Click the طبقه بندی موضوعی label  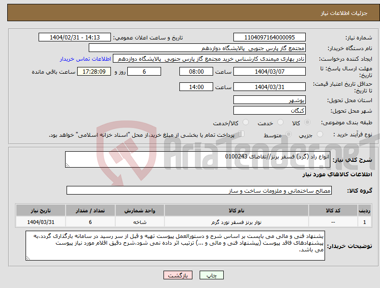click(x=347, y=122)
